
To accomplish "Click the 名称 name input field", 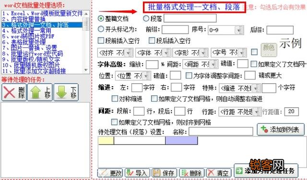I will (x=221, y=131).
